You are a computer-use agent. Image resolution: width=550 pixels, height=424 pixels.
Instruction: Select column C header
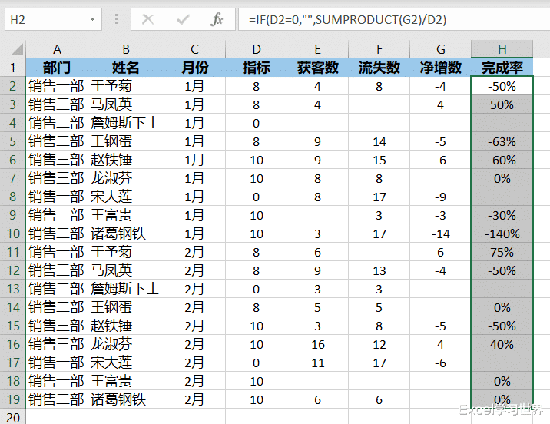[x=194, y=49]
